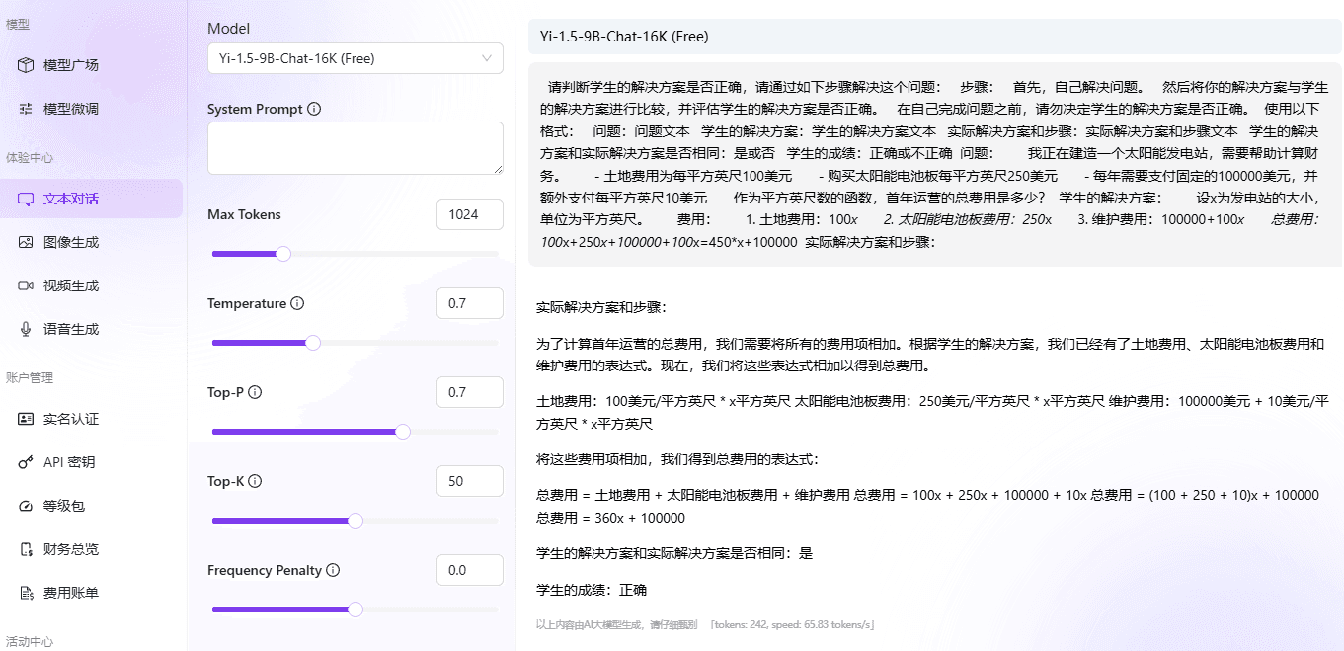Click the Temperature info icon
Screen dimensions: 1344x651
[299, 303]
